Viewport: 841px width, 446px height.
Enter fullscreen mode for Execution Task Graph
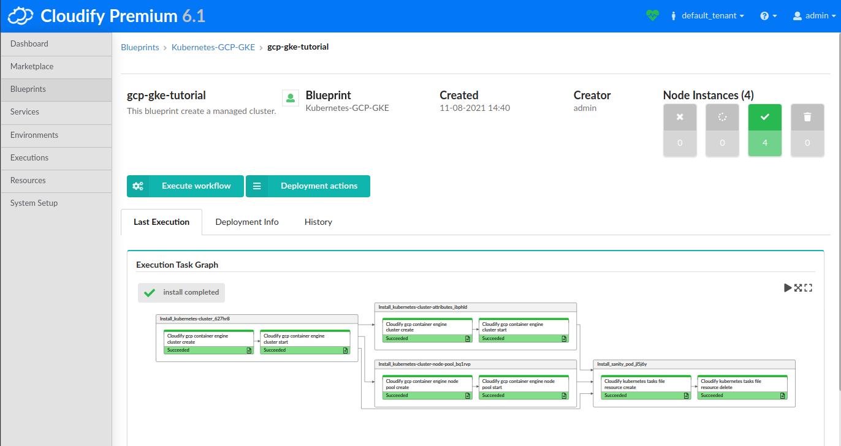(x=808, y=287)
